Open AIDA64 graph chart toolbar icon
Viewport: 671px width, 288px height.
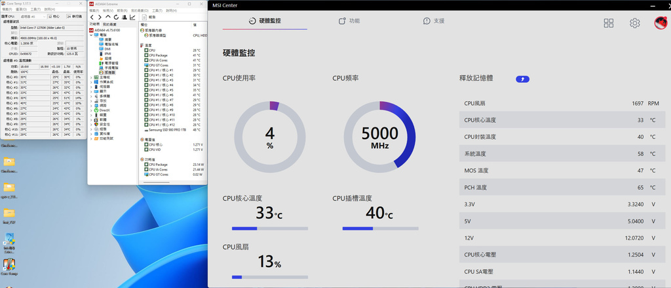click(132, 17)
